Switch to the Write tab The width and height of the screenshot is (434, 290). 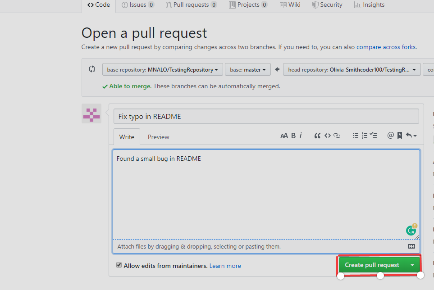[x=127, y=137]
